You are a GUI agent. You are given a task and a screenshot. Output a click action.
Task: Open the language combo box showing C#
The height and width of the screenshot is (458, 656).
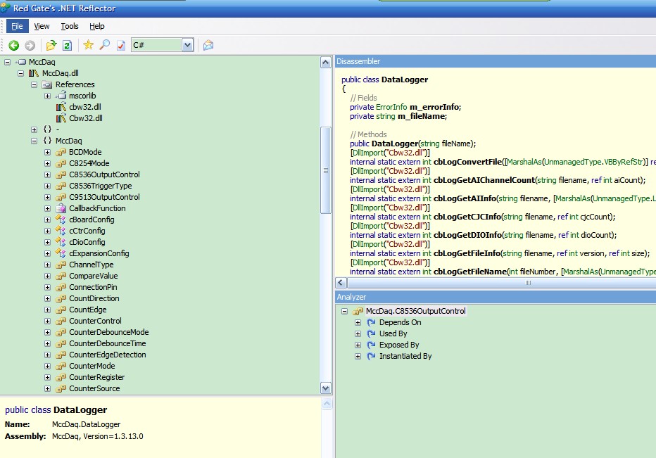click(x=163, y=45)
